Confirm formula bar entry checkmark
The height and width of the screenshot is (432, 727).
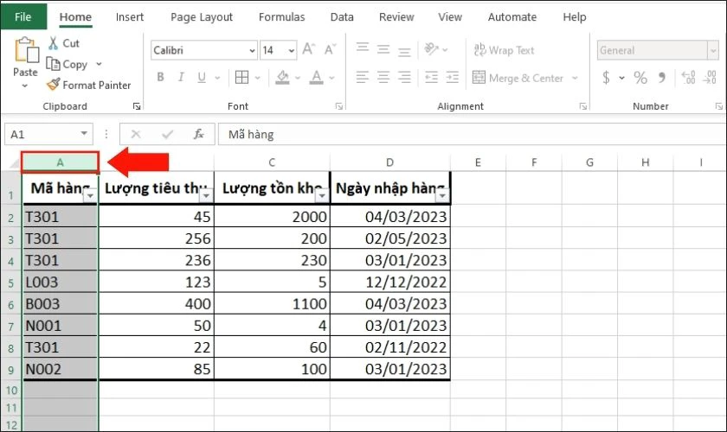pyautogui.click(x=167, y=134)
